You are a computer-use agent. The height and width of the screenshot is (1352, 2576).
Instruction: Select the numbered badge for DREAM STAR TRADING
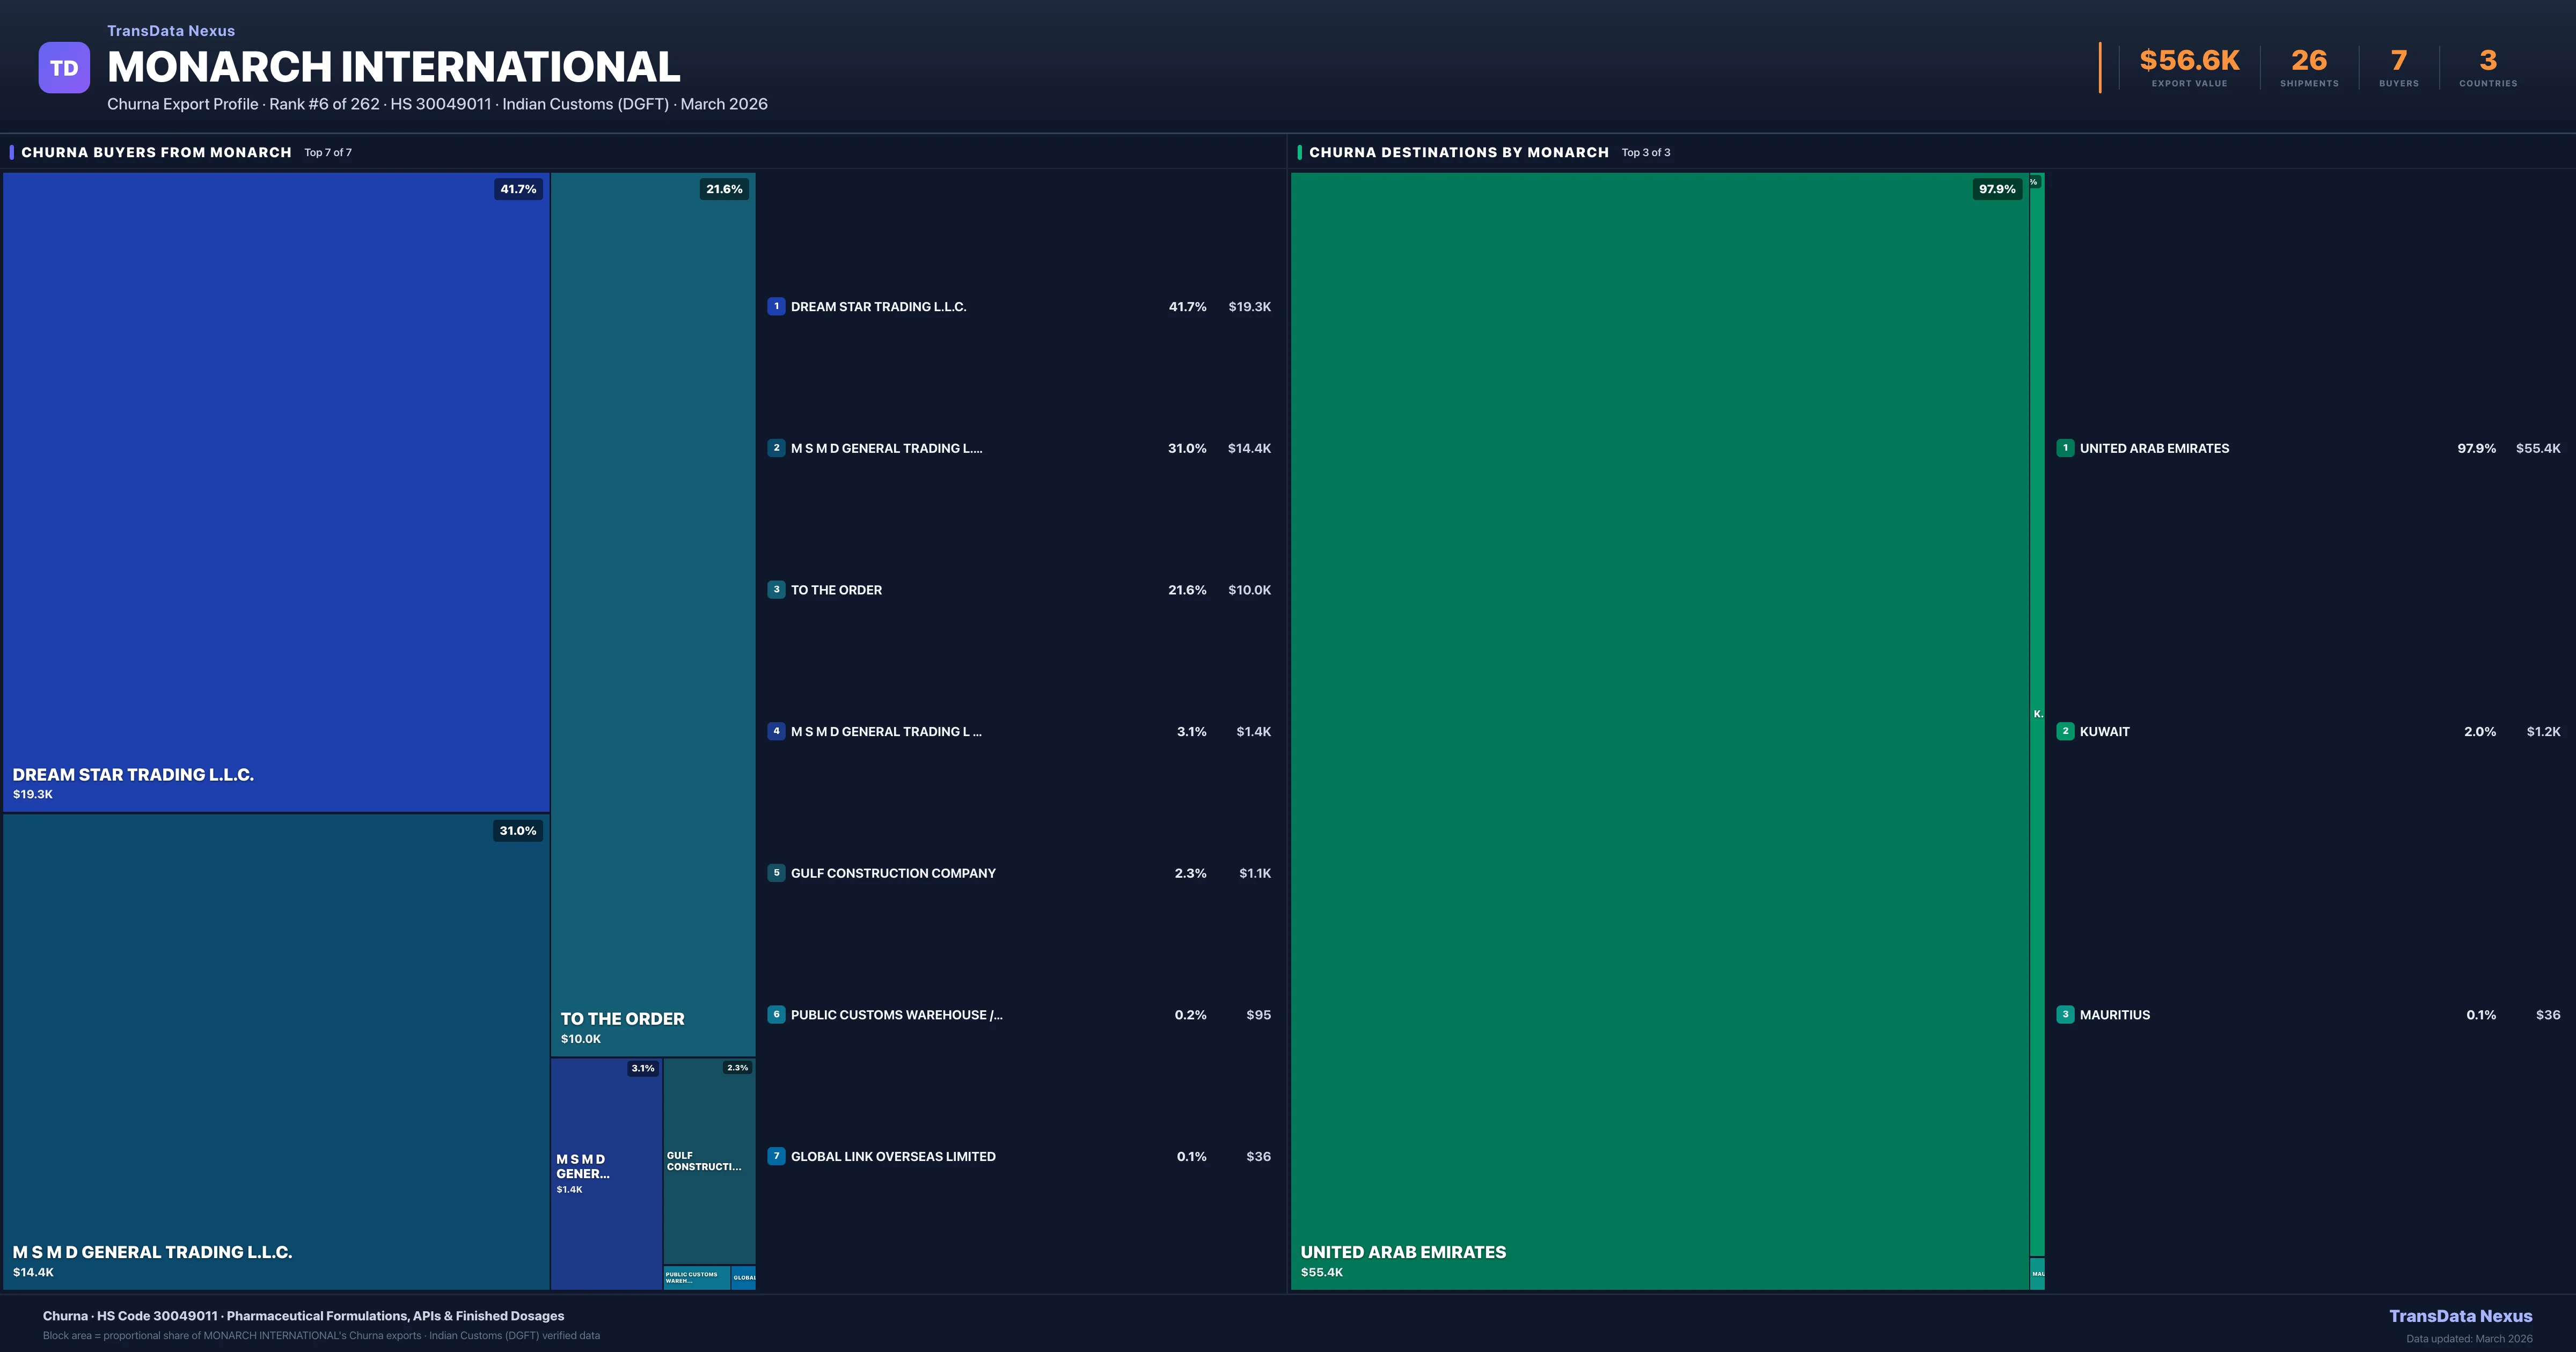777,307
